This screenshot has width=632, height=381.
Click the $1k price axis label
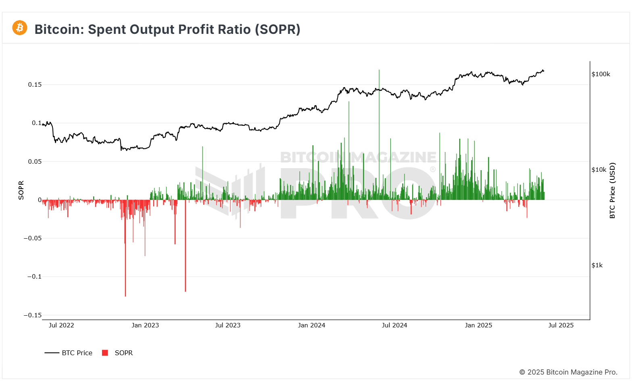pyautogui.click(x=597, y=265)
